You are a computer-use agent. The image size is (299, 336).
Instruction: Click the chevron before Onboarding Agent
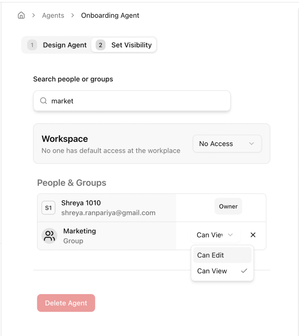tap(73, 15)
